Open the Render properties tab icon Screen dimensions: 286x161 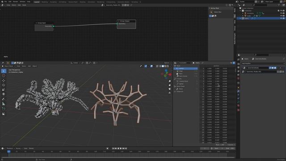238,64
